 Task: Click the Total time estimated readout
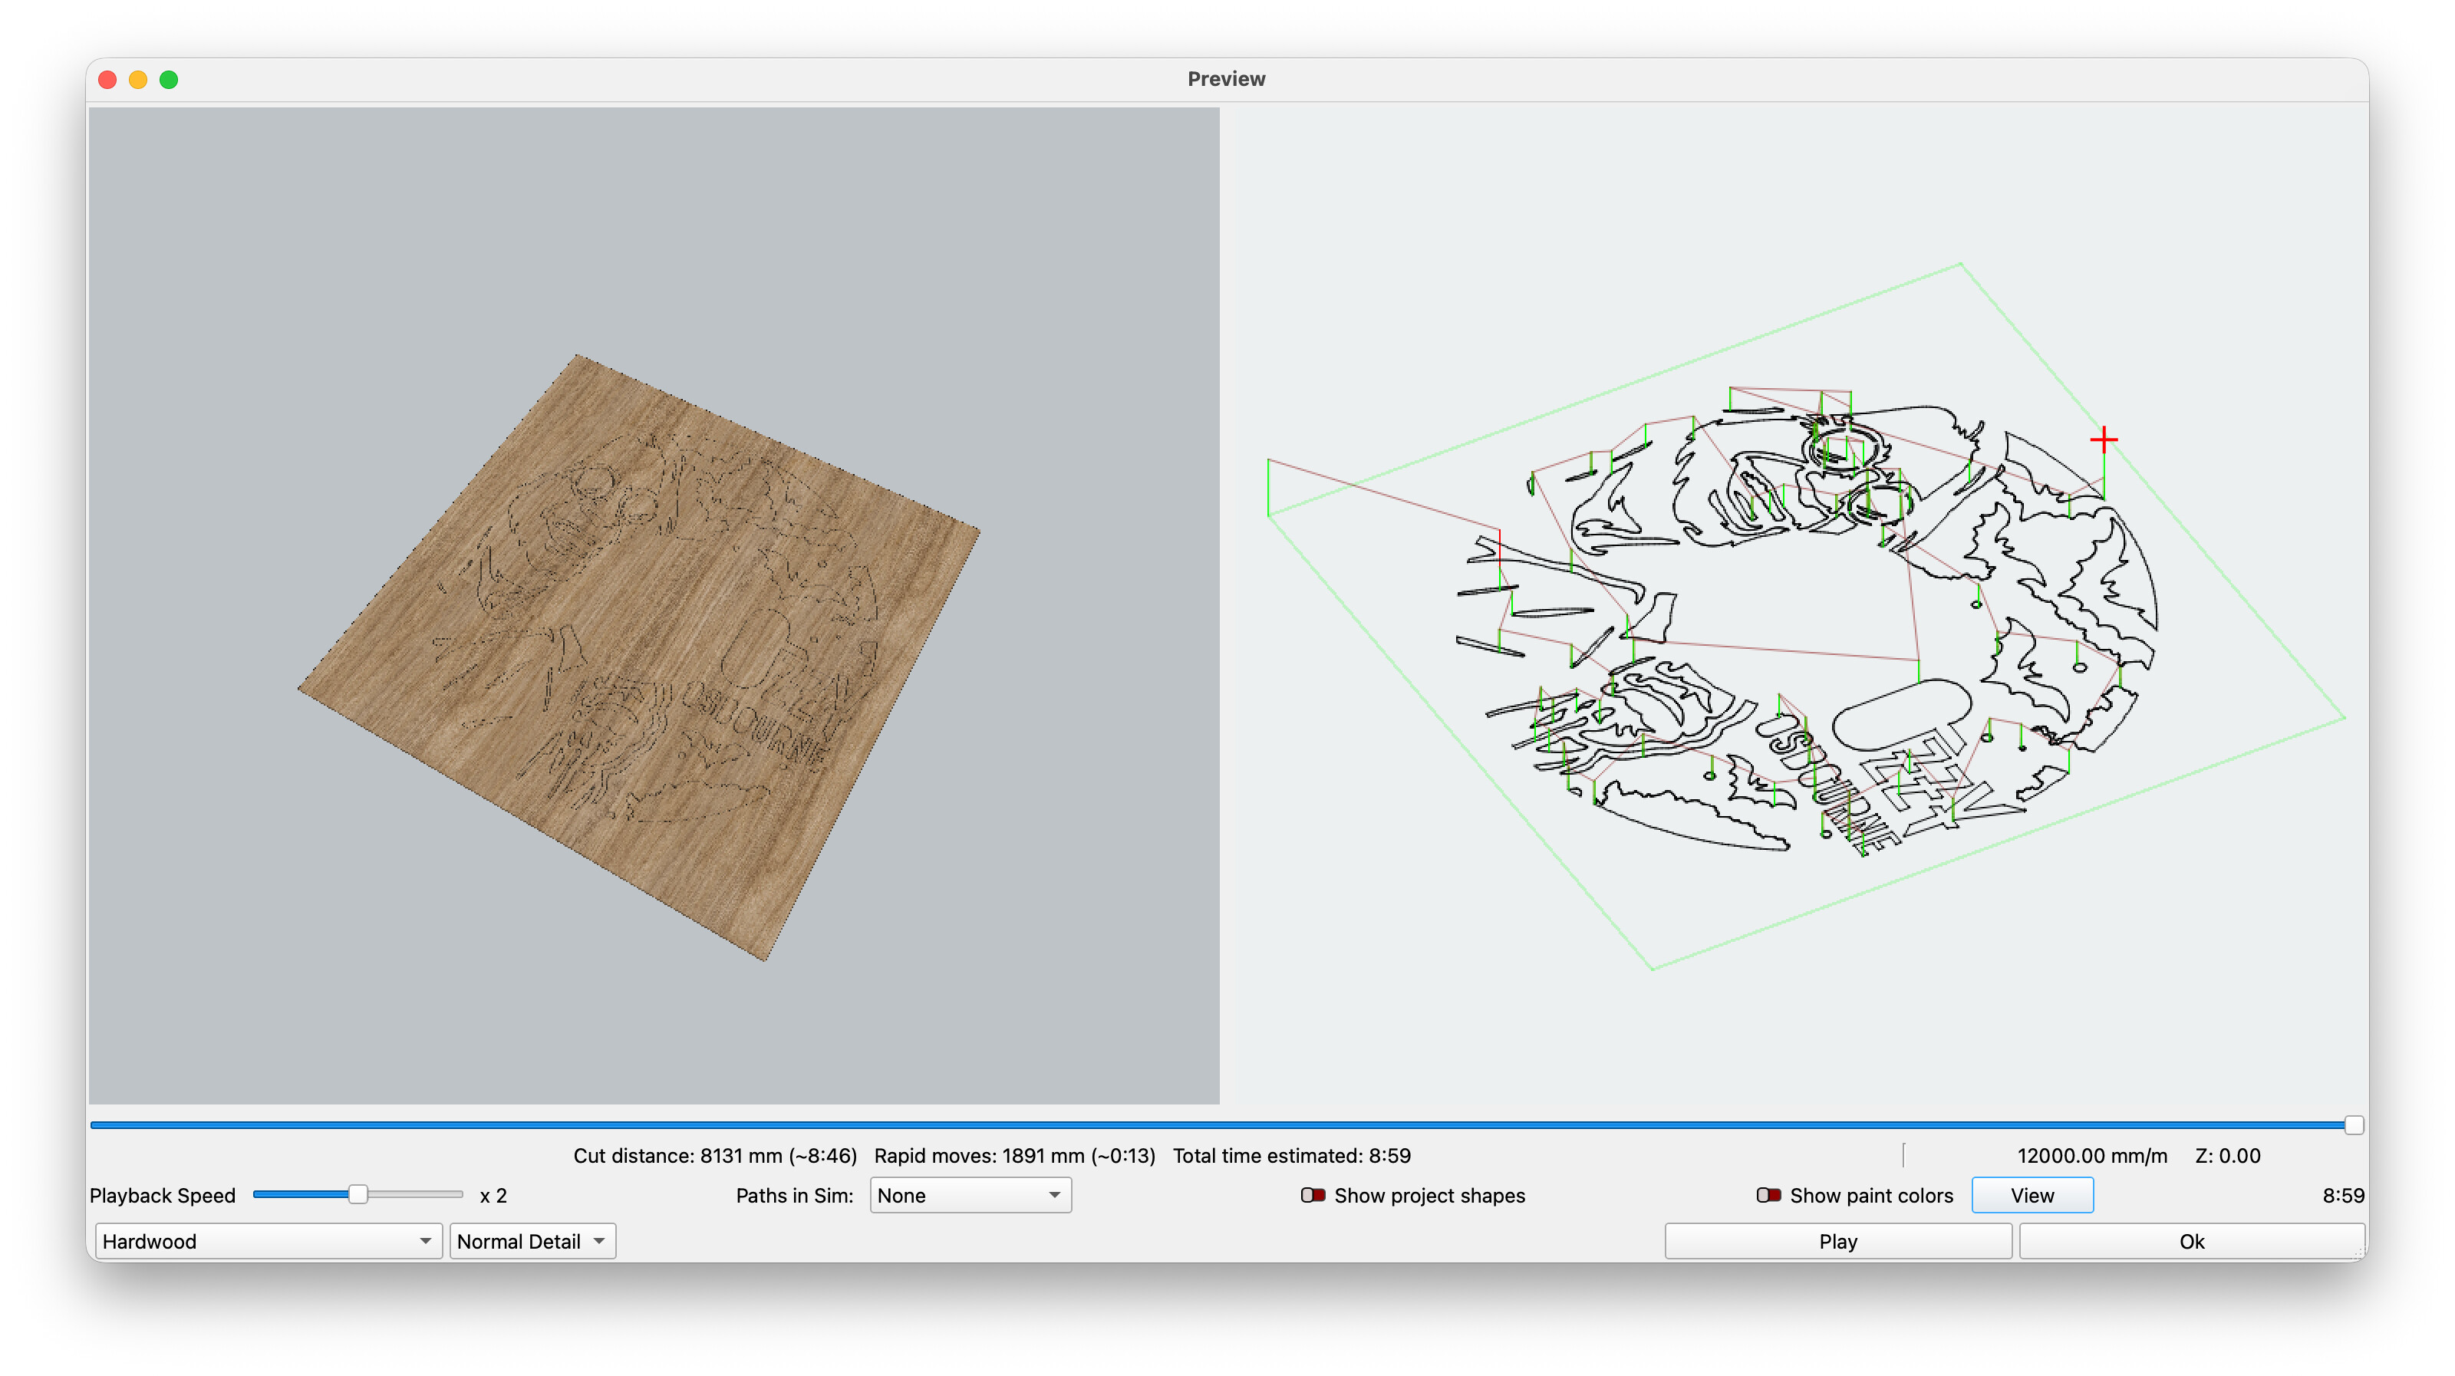[x=1291, y=1155]
